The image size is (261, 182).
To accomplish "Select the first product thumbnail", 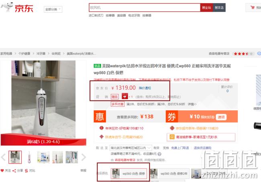I will 15,157.
